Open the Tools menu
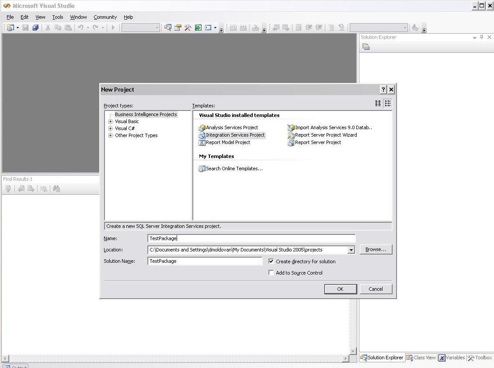This screenshot has height=368, width=494. [x=58, y=17]
